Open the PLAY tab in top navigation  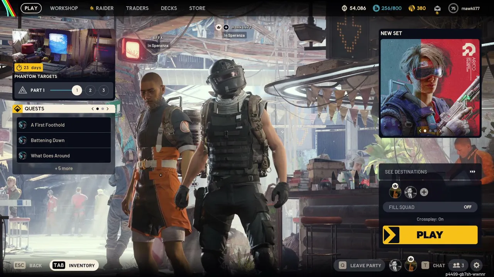click(x=31, y=8)
